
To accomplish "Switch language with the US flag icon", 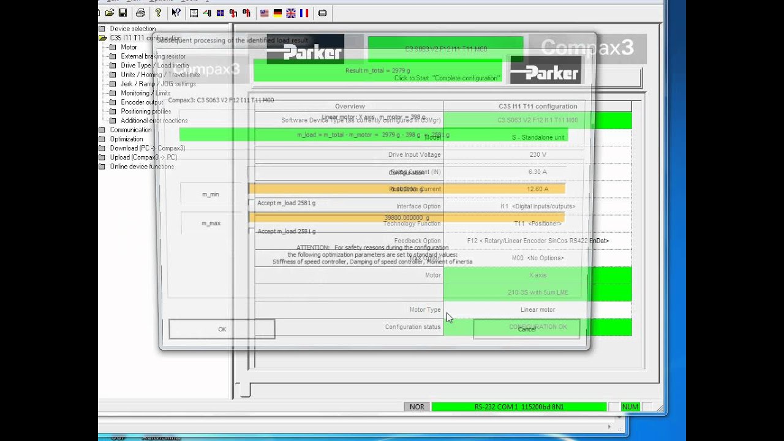I will (265, 13).
